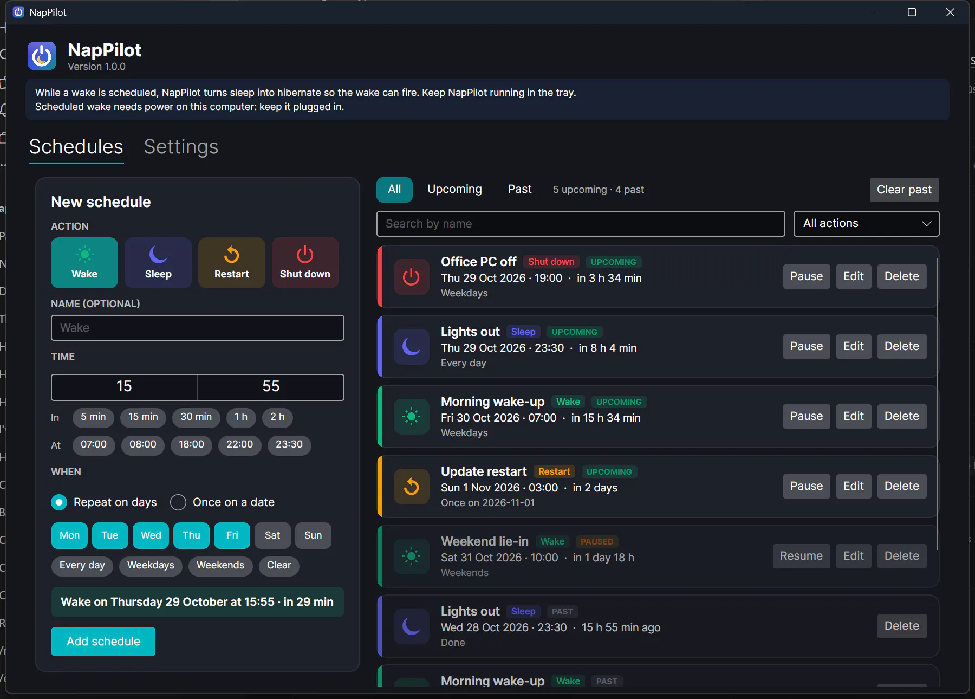This screenshot has width=975, height=699.
Task: Select the Shut down action tile
Action: (x=305, y=263)
